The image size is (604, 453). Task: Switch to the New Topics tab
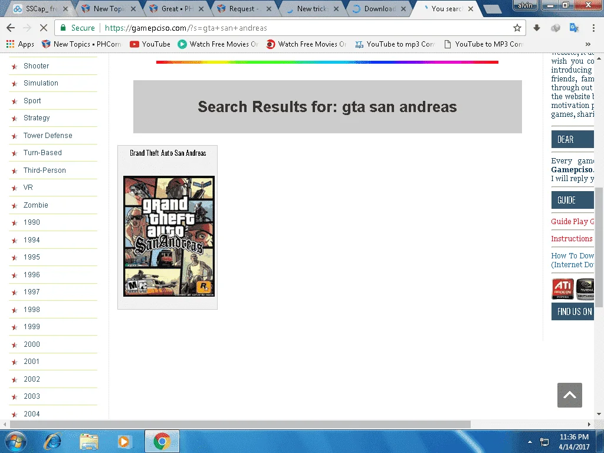point(109,8)
